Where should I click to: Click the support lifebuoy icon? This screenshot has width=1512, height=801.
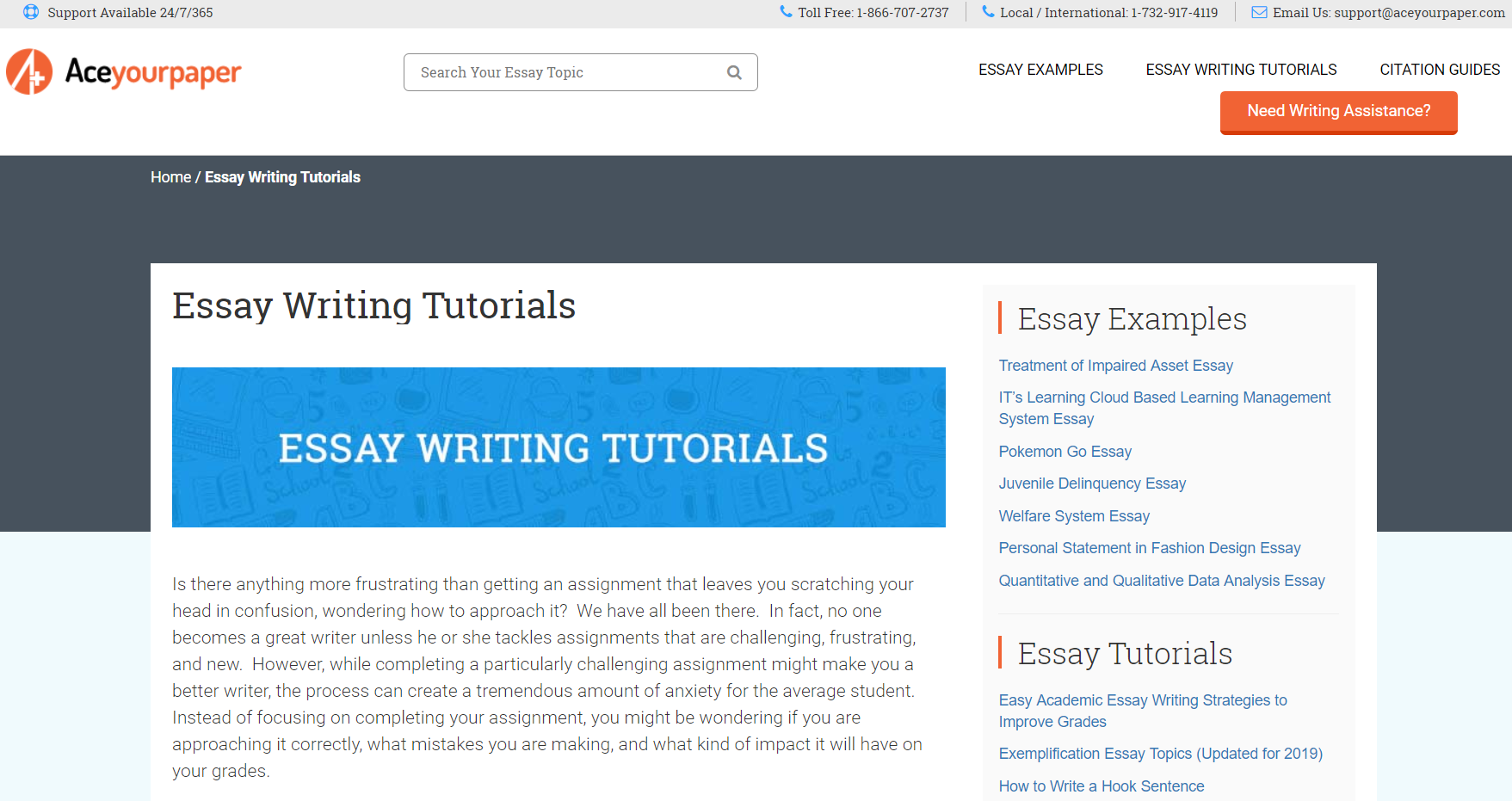click(31, 12)
